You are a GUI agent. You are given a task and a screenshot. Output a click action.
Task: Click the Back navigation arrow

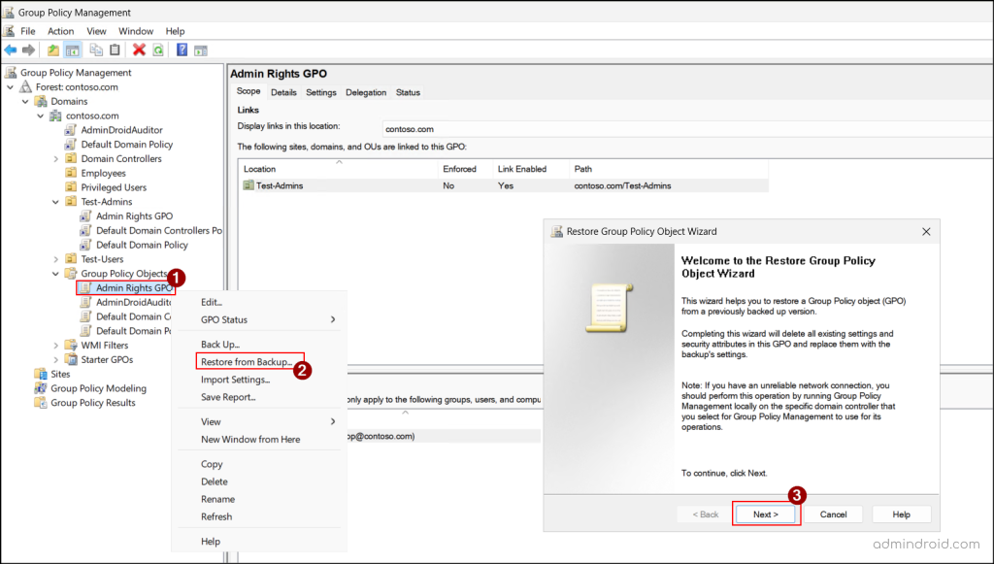(11, 50)
